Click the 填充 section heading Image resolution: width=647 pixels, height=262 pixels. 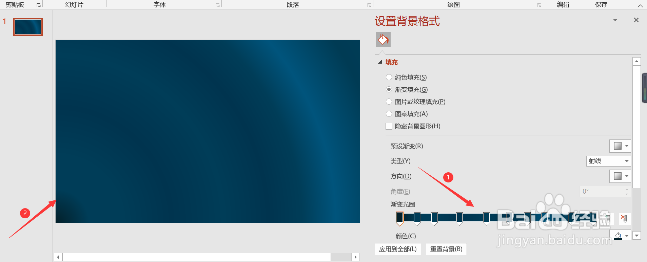392,62
